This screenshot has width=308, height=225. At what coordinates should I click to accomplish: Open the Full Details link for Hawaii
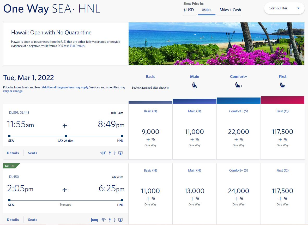(x=77, y=46)
